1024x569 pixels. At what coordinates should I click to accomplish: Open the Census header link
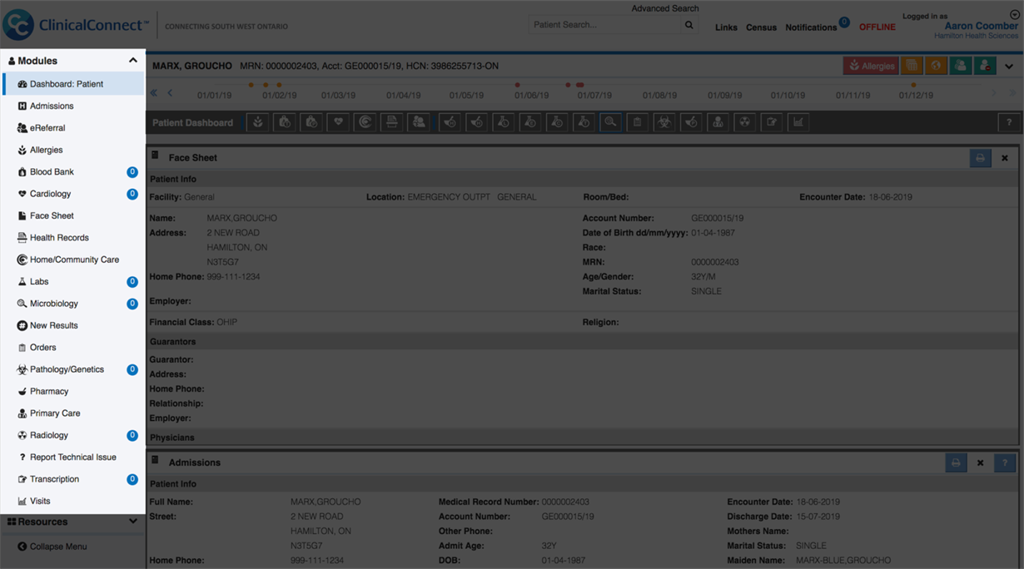click(x=761, y=27)
